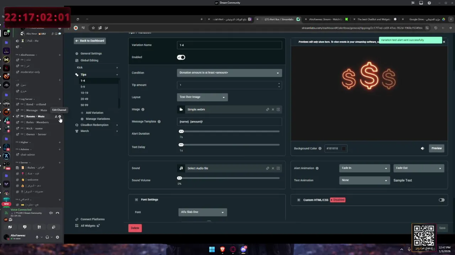Open media gallery for audio file

click(278, 168)
